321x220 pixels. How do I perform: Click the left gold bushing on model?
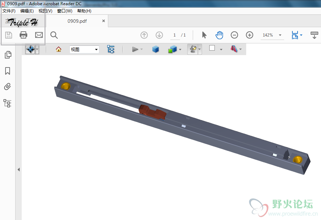[66, 86]
